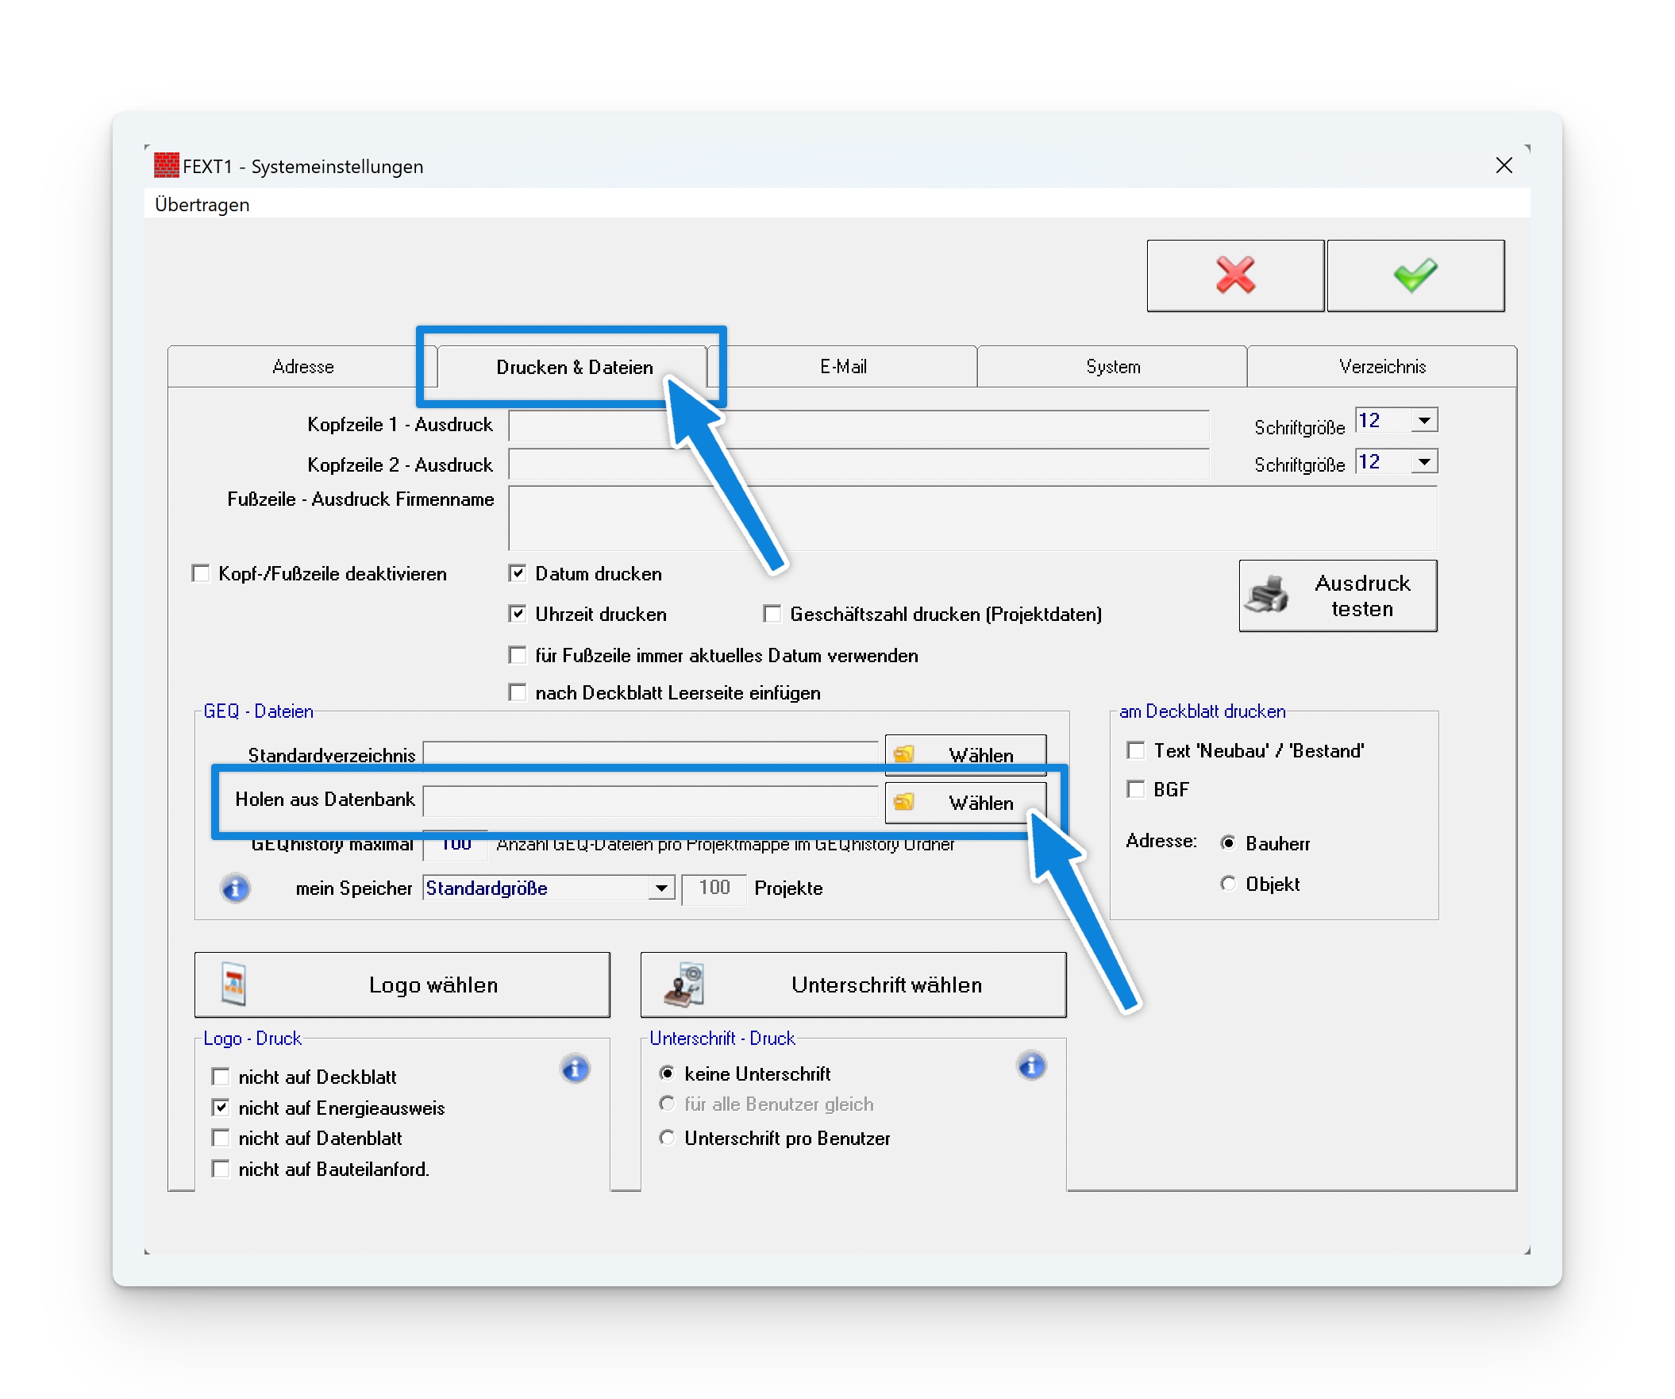The width and height of the screenshot is (1675, 1399).
Task: Enable Kopf-/Fußzeile deaktivieren checkbox
Action: [201, 573]
